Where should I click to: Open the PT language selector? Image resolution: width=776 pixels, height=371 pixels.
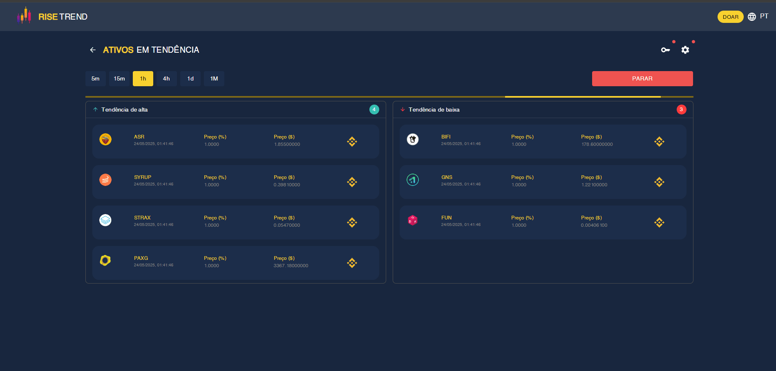point(764,16)
